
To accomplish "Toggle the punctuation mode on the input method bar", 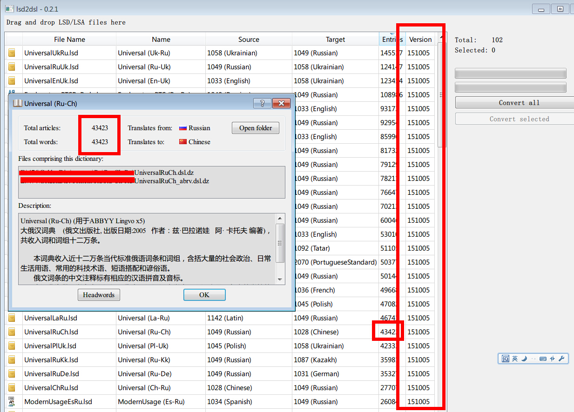I will pos(533,359).
